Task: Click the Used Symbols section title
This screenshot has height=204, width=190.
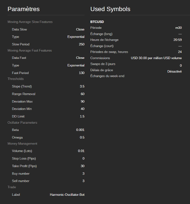Action: tap(110, 9)
